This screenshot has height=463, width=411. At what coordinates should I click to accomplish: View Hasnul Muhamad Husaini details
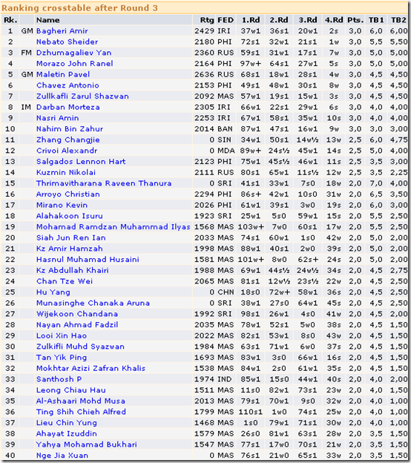point(88,260)
